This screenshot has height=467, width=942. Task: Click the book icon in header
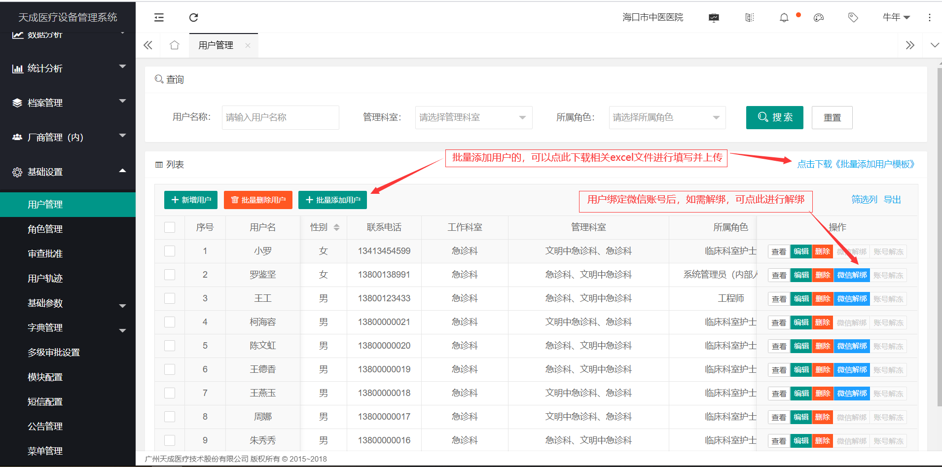(x=749, y=18)
